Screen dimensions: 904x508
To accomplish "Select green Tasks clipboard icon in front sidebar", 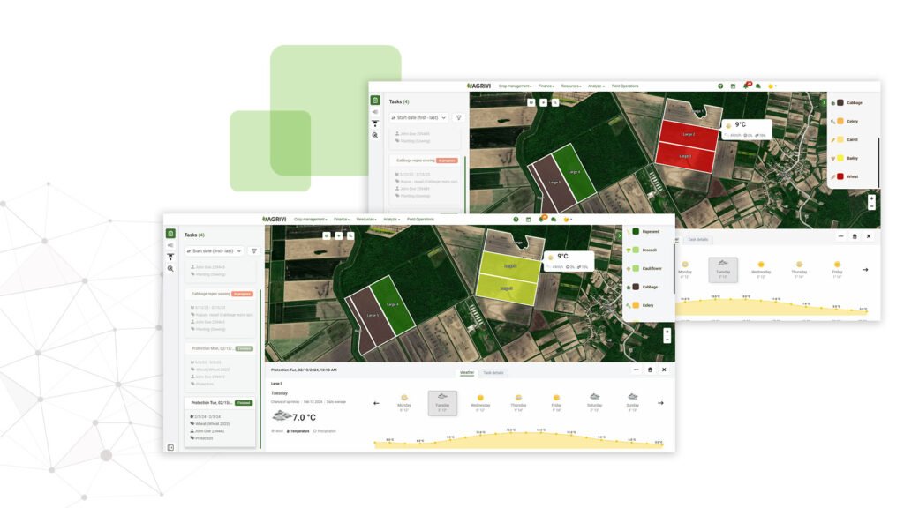I will 170,233.
